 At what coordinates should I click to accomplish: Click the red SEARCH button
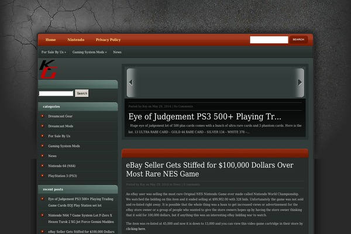click(x=298, y=40)
